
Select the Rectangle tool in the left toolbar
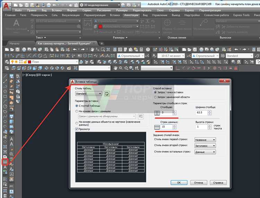click(x=5, y=96)
